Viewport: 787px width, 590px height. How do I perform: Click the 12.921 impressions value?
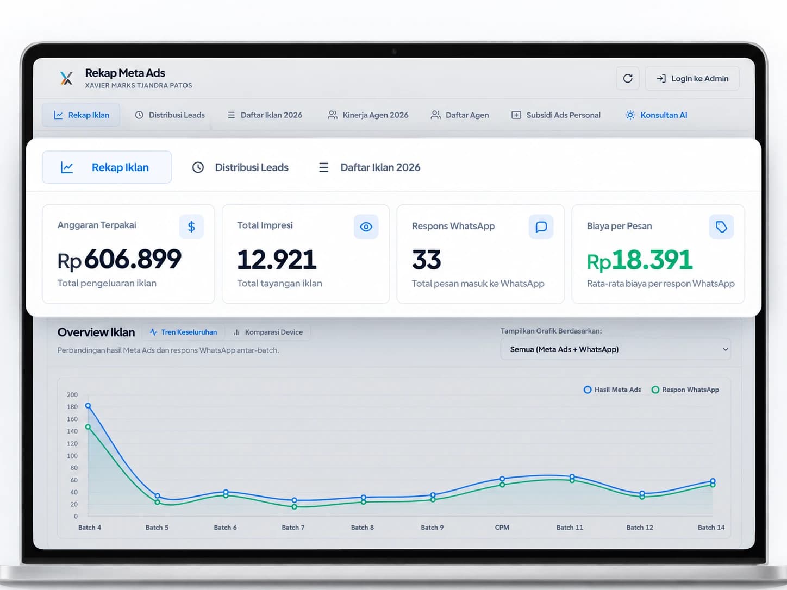coord(277,260)
